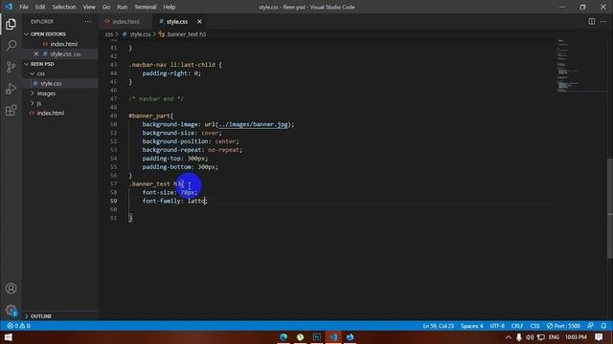This screenshot has height=344, width=613.
Task: Open the Extensions view icon
Action: pyautogui.click(x=11, y=111)
